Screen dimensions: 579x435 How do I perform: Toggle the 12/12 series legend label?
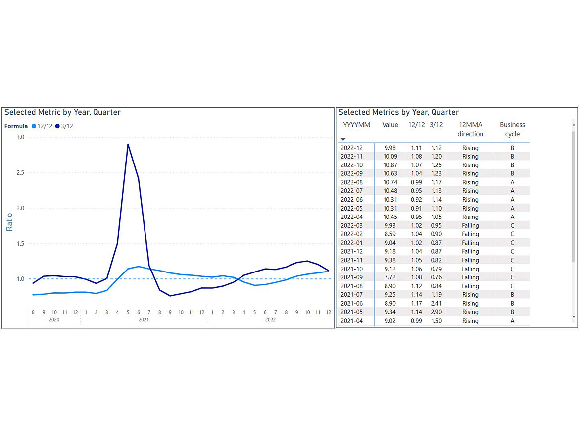[45, 126]
